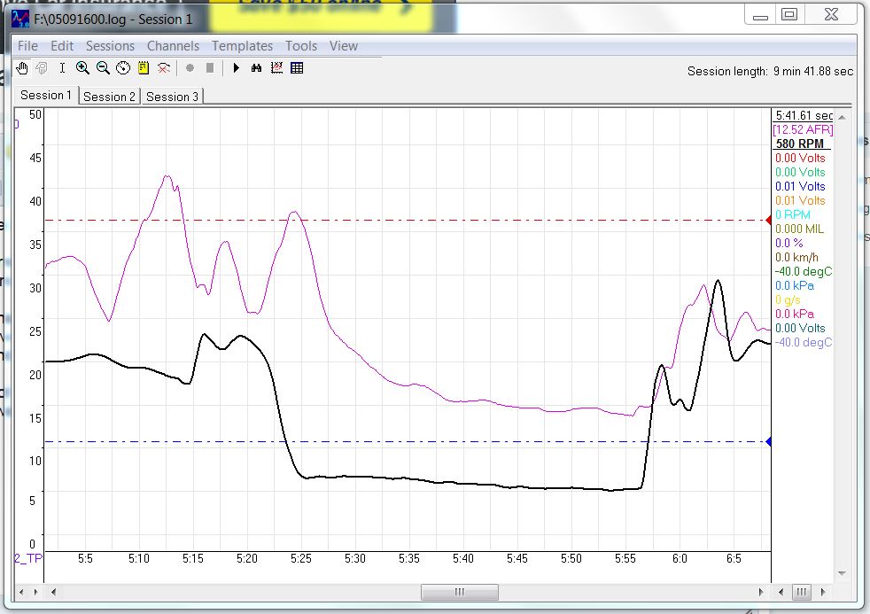This screenshot has width=870, height=614.
Task: Open the Templates menu
Action: pos(242,46)
